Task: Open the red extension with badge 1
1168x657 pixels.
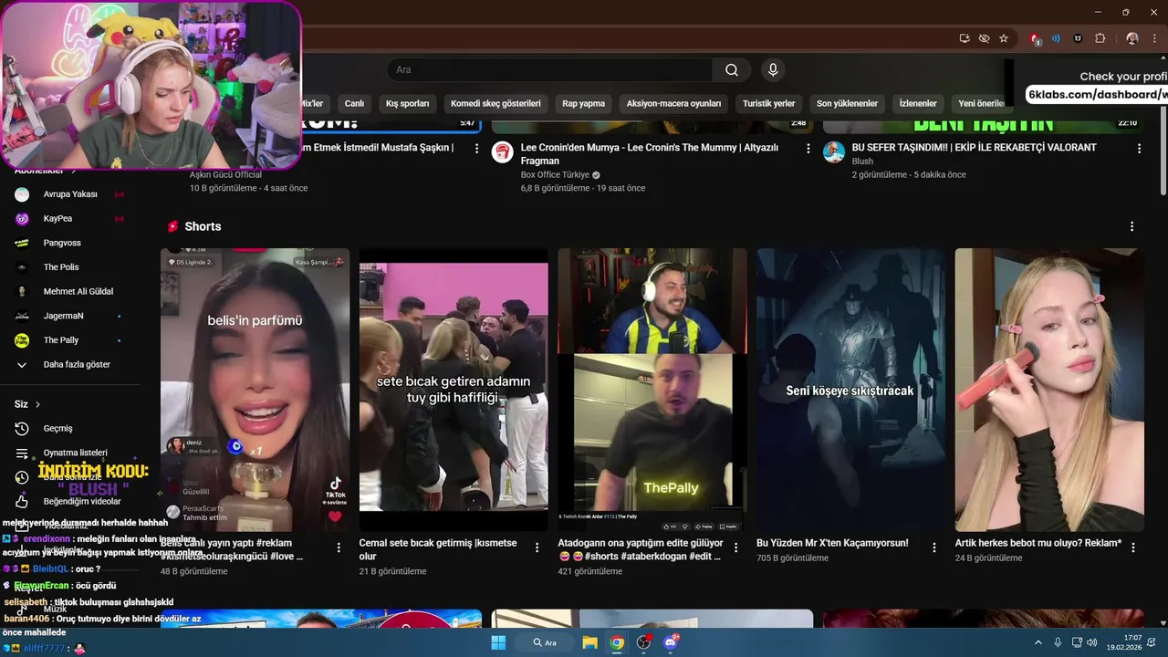Action: (x=1036, y=38)
